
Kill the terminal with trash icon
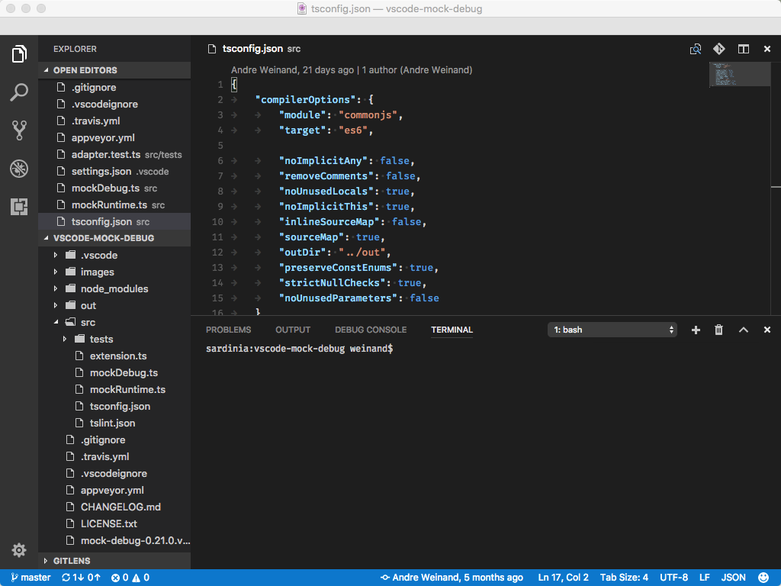718,330
